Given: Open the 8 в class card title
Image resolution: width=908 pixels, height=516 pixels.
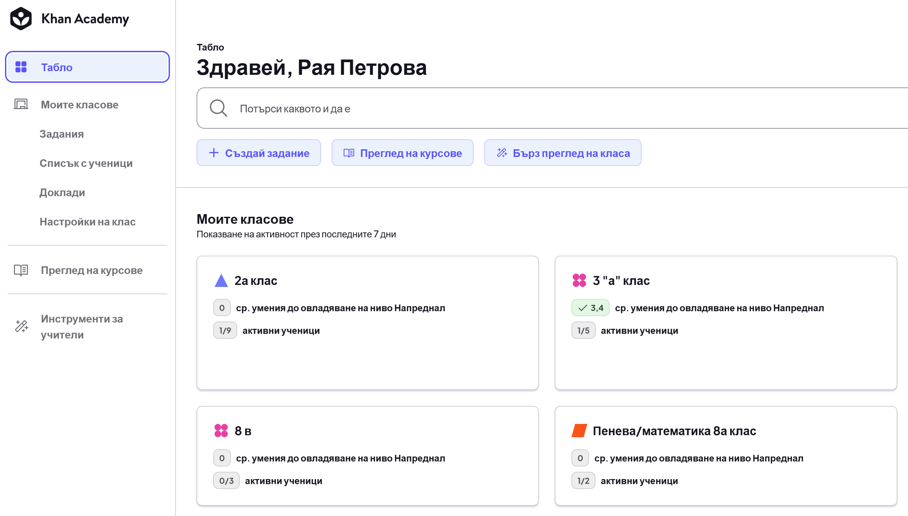Looking at the screenshot, I should [x=243, y=431].
